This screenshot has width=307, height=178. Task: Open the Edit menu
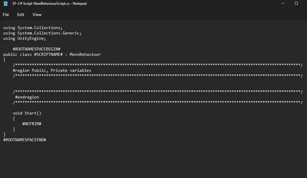click(21, 15)
